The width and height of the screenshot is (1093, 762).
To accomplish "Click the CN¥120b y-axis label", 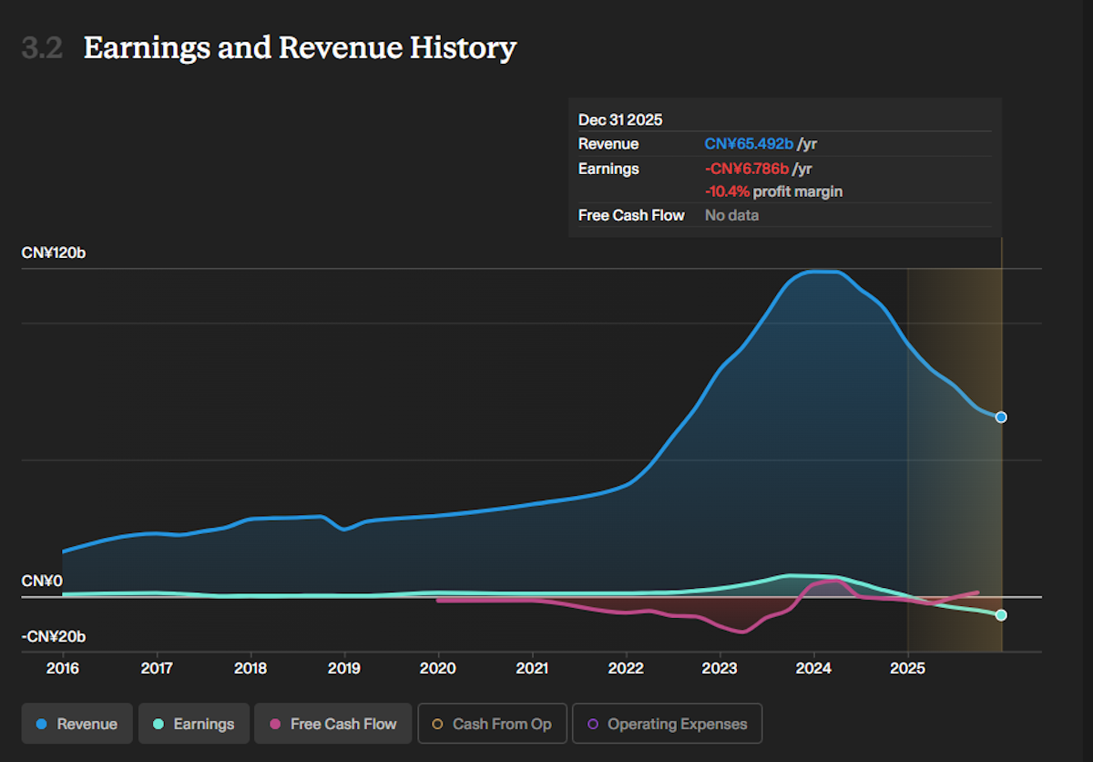I will pos(54,252).
